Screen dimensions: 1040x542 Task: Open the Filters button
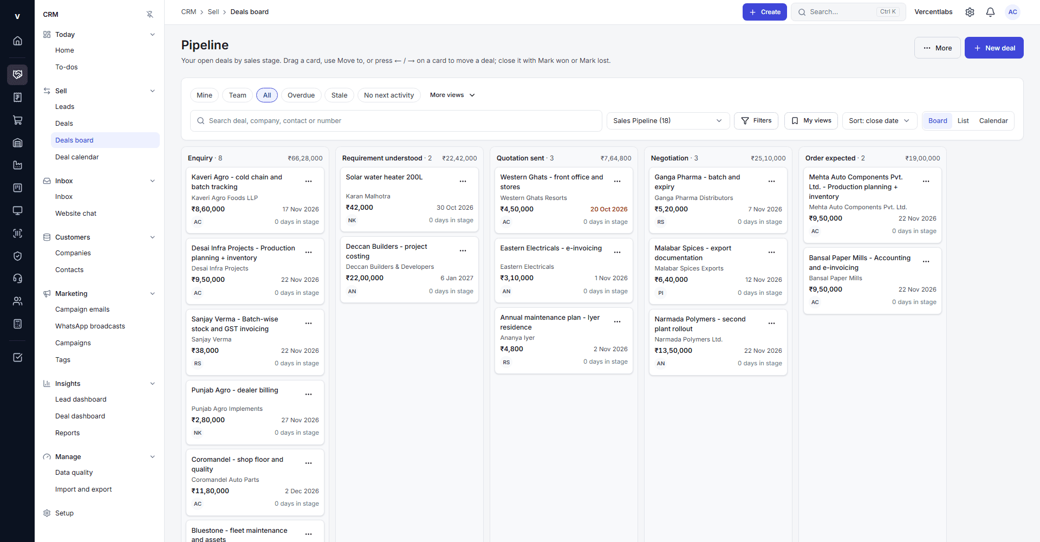coord(756,121)
